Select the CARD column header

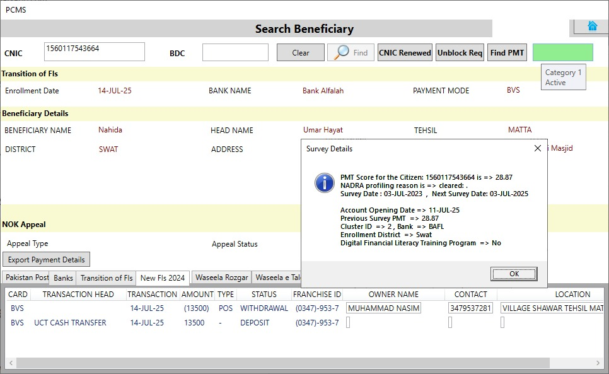[x=18, y=295]
